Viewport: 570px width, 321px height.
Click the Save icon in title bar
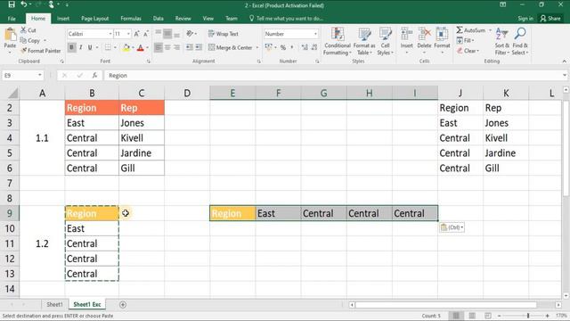click(x=12, y=4)
